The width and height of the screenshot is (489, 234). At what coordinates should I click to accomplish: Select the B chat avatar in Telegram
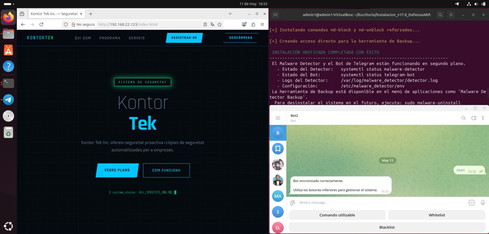[278, 133]
